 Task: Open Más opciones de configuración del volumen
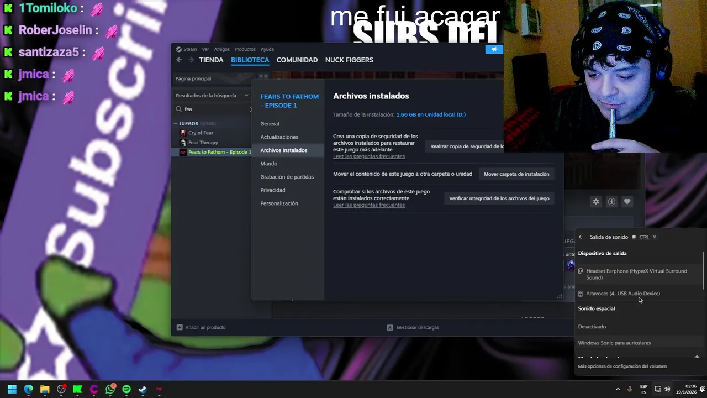pyautogui.click(x=622, y=366)
